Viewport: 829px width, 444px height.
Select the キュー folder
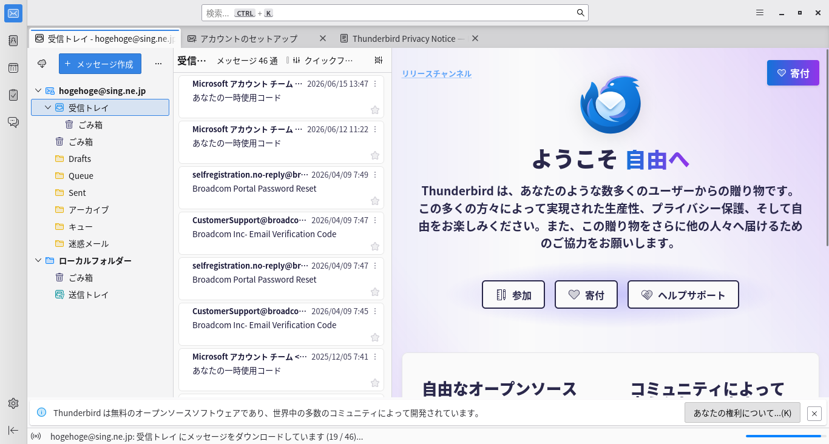(100, 227)
